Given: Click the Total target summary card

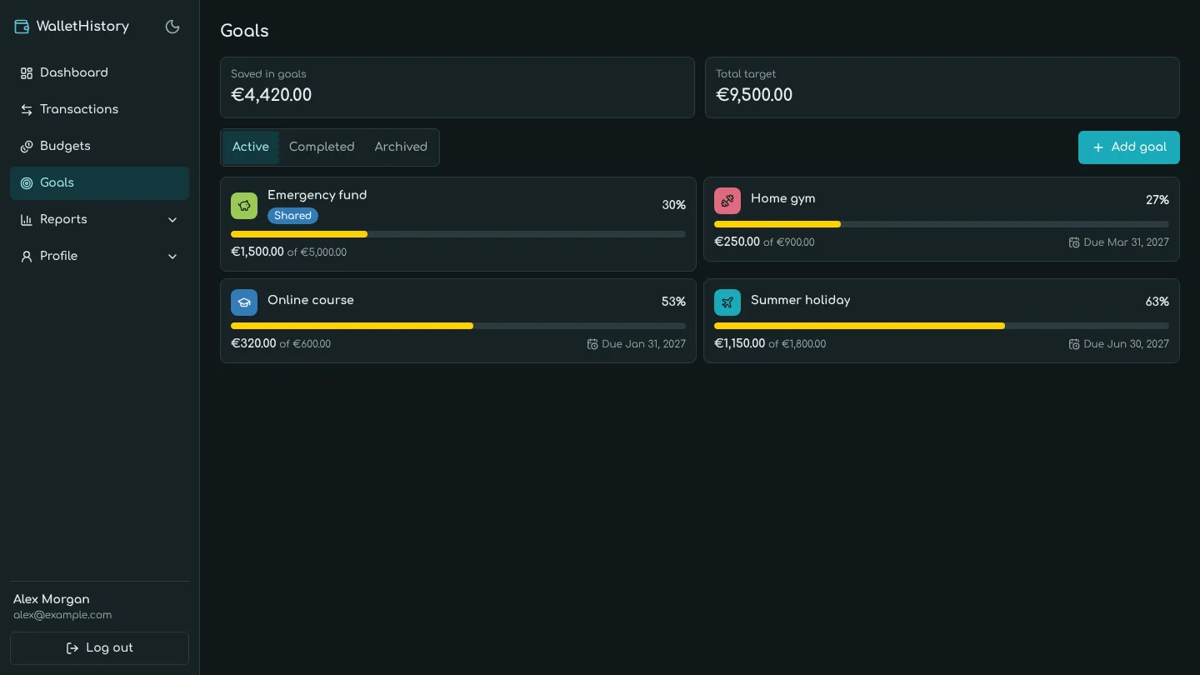Looking at the screenshot, I should pos(942,87).
